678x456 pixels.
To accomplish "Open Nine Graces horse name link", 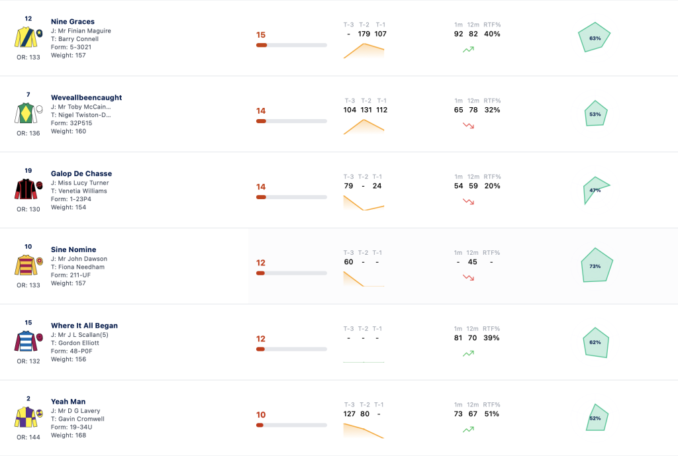I will [x=73, y=22].
